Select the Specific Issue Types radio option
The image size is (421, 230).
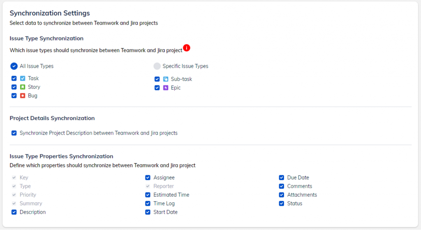(x=157, y=66)
